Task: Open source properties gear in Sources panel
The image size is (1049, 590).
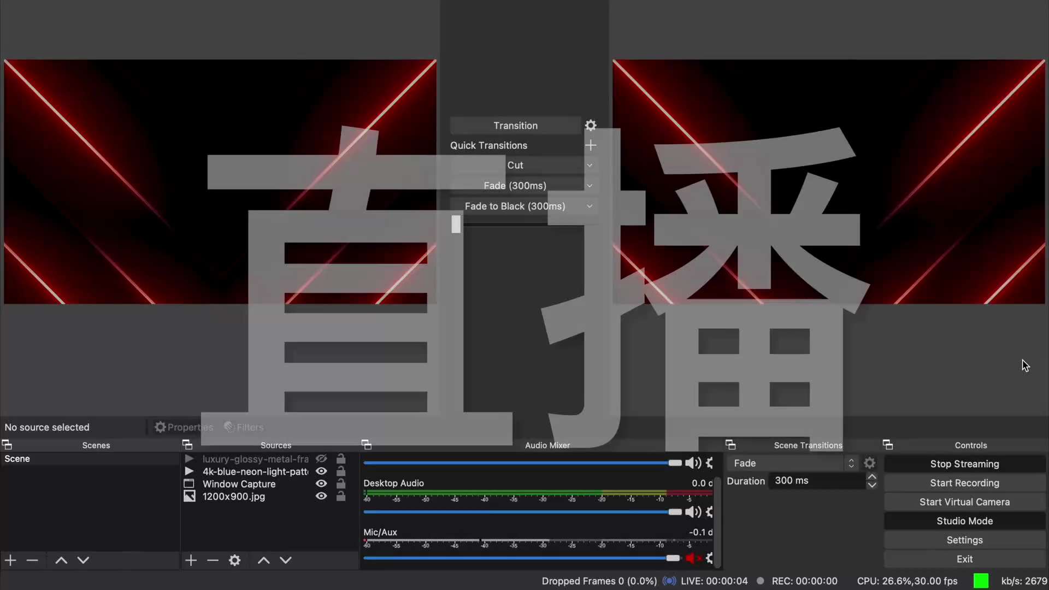Action: click(234, 560)
